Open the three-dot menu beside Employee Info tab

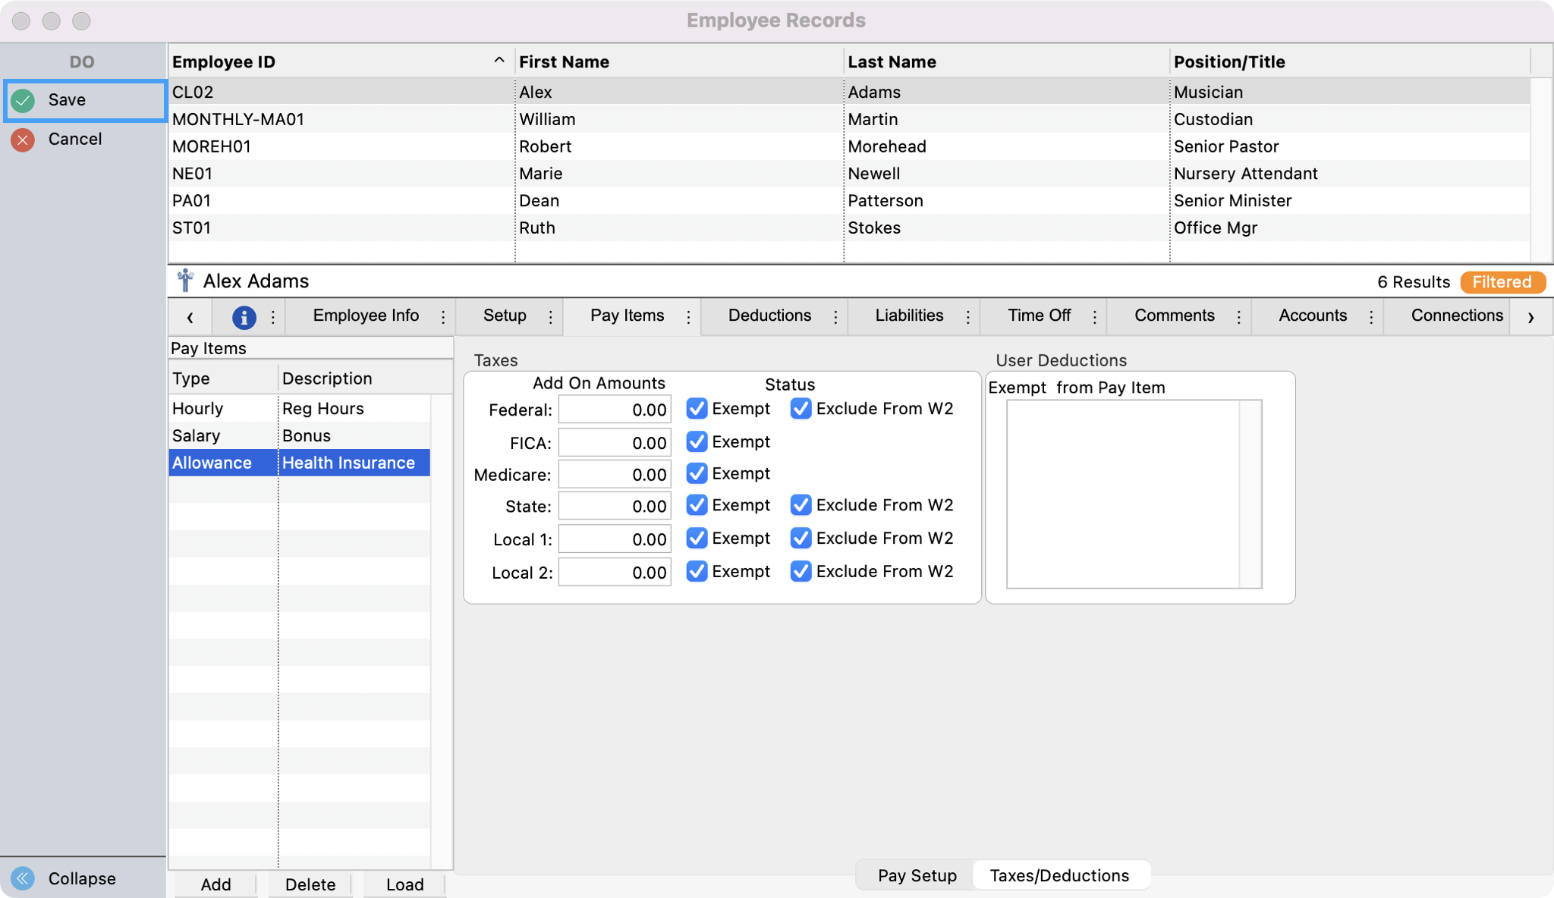coord(443,317)
